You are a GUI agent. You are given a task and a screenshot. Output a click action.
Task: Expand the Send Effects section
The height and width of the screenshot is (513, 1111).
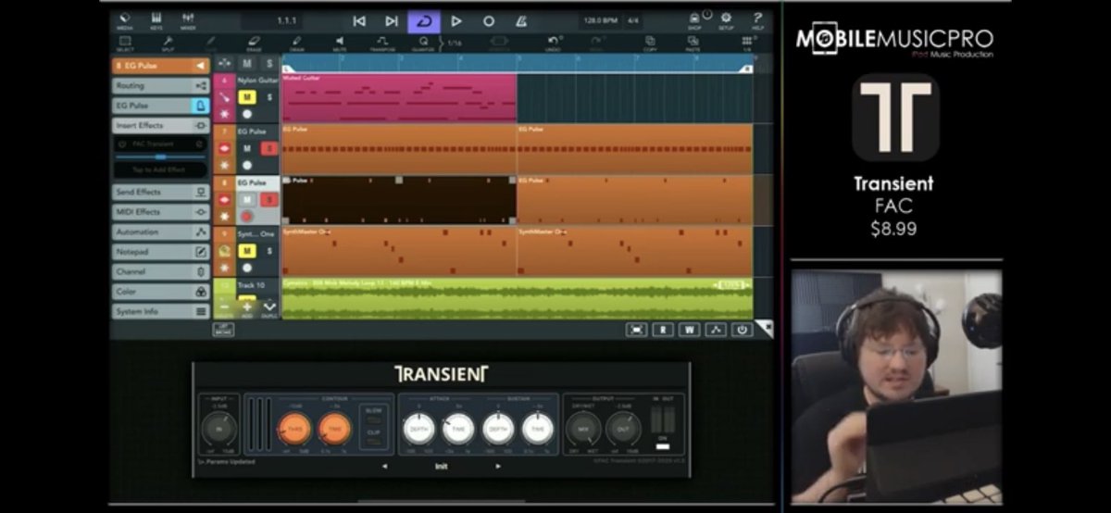click(161, 192)
